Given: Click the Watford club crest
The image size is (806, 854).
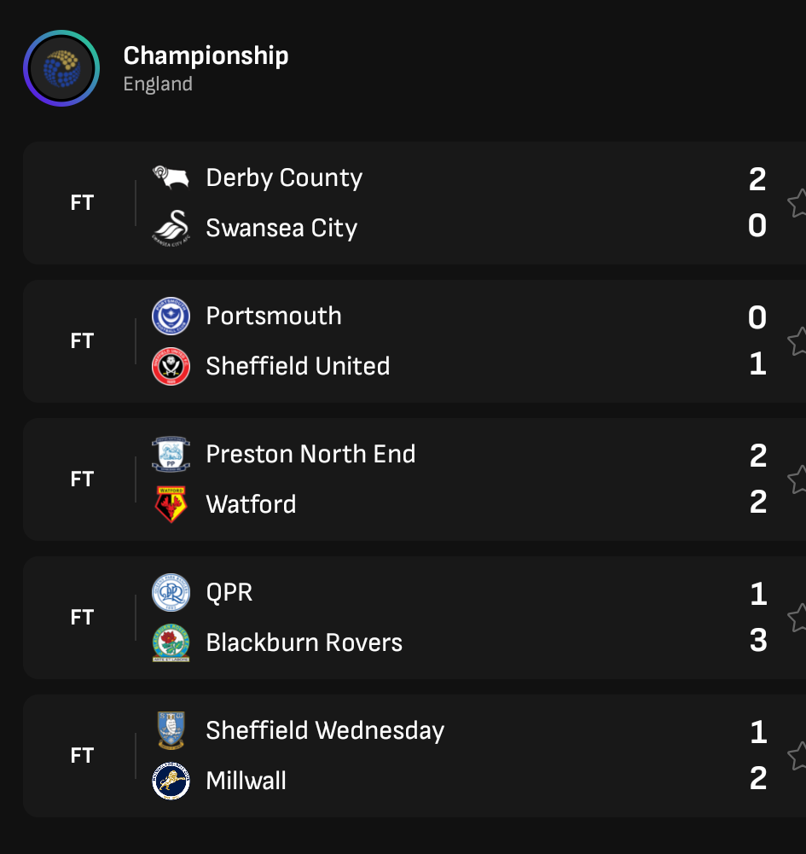Looking at the screenshot, I should click(x=171, y=503).
